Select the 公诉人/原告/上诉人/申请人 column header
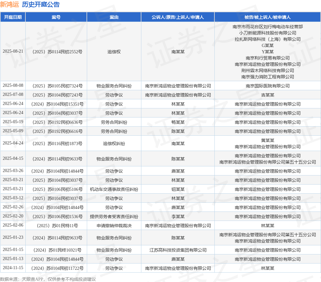The height and width of the screenshot is (282, 321). 178,17
